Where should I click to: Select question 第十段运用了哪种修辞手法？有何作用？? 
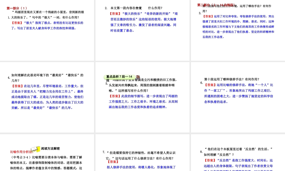(x=232, y=79)
